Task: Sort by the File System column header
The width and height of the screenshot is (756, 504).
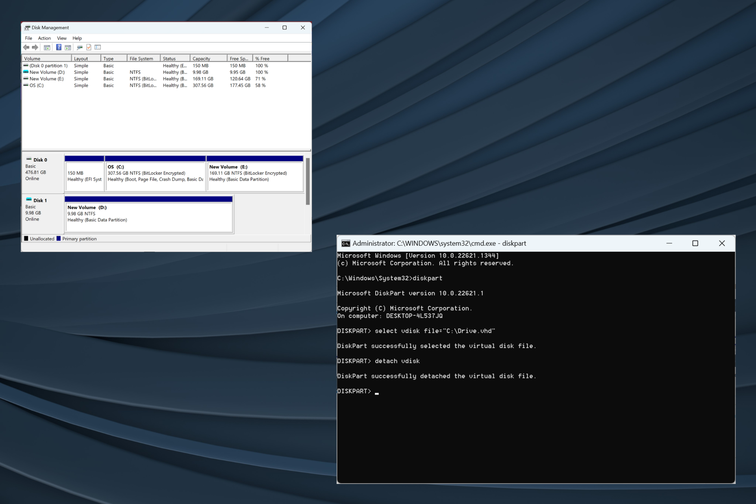Action: click(x=144, y=58)
